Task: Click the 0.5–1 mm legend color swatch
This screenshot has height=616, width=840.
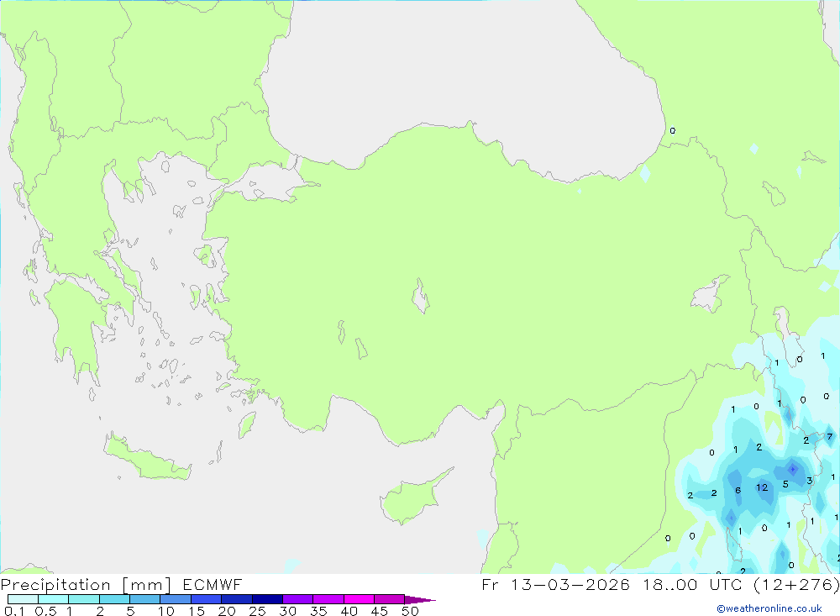Action: pos(53,599)
